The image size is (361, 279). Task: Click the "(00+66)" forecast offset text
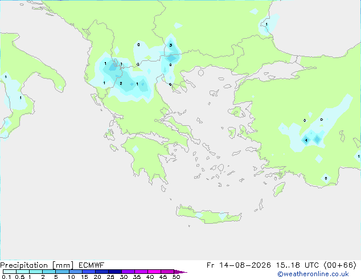340,265
